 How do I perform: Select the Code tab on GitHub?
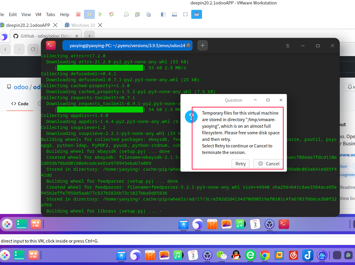point(20,104)
